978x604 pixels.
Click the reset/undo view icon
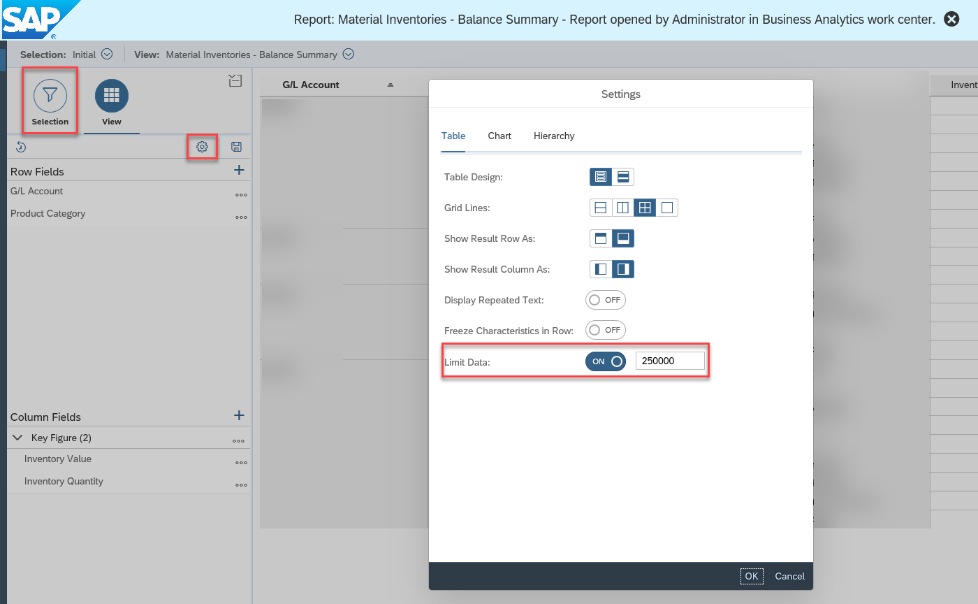point(21,147)
